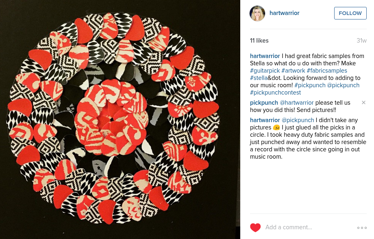Open @hartwarrior mention in pickpunch comment
374x239 pixels.
click(x=296, y=103)
